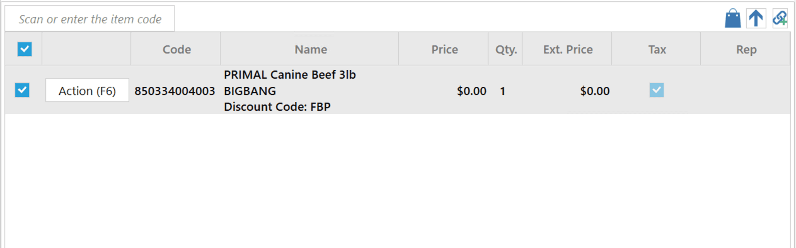
Task: Click the empty Rep cell of the item row
Action: click(746, 91)
